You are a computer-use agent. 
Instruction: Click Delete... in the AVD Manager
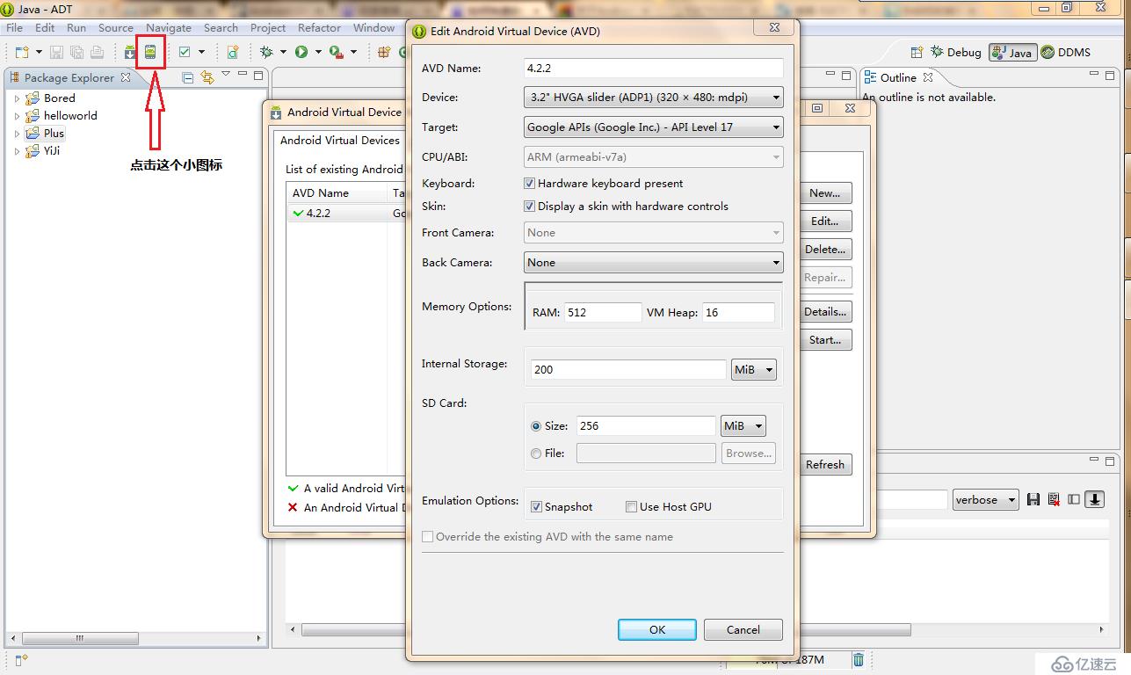pos(825,250)
